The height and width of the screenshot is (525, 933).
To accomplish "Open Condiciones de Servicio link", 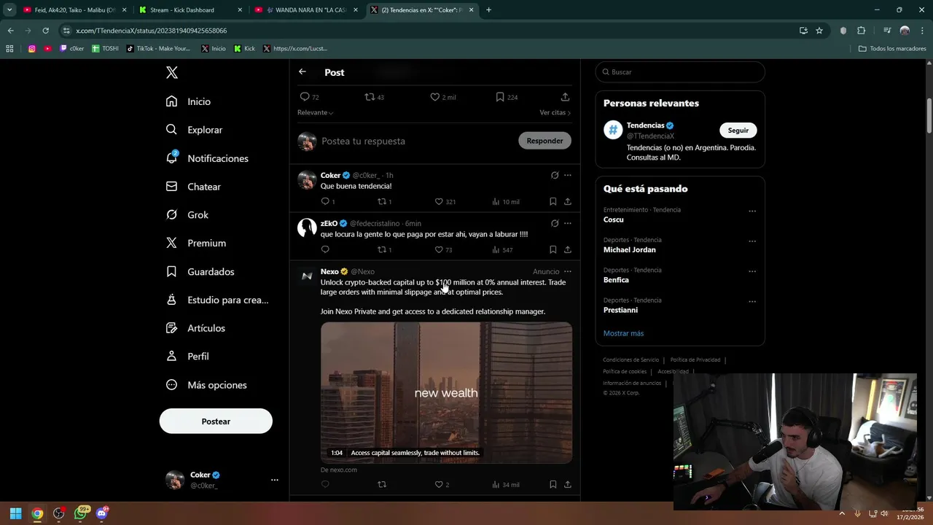I will pos(631,359).
